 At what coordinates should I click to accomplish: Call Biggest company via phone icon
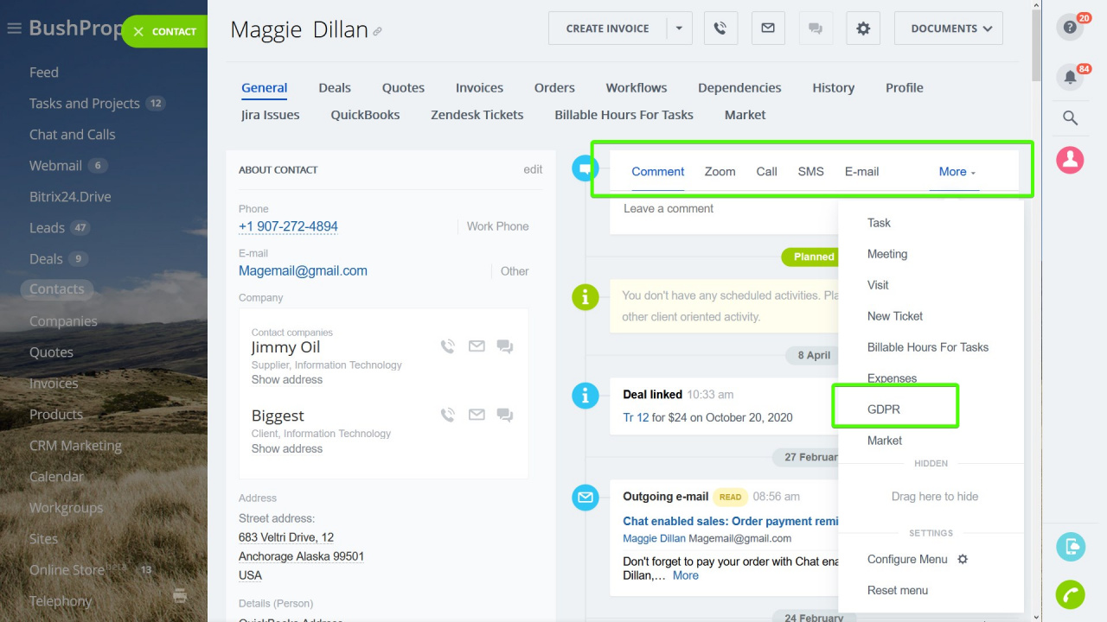tap(447, 415)
